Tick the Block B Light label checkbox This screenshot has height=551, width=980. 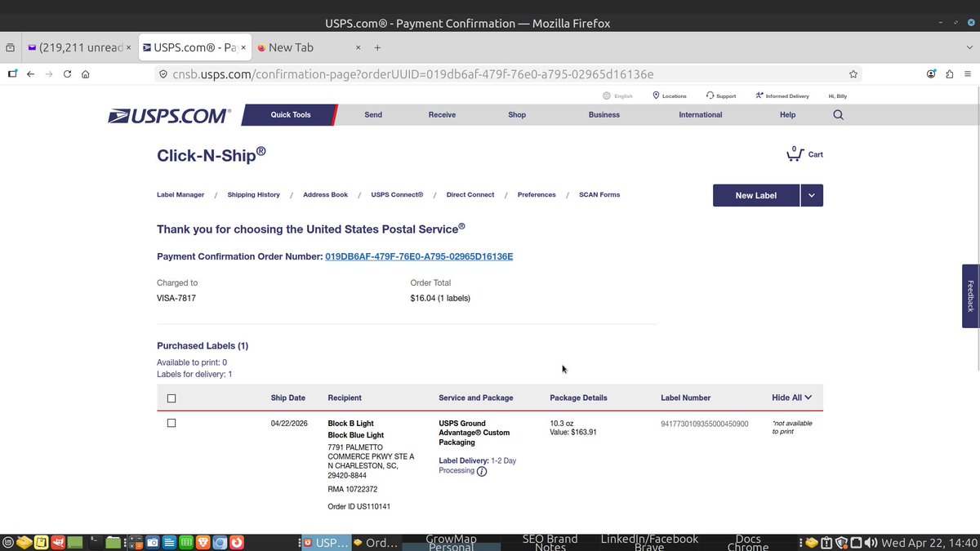(171, 423)
